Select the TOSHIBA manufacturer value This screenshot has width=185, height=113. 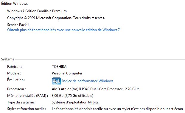[x=59, y=67]
